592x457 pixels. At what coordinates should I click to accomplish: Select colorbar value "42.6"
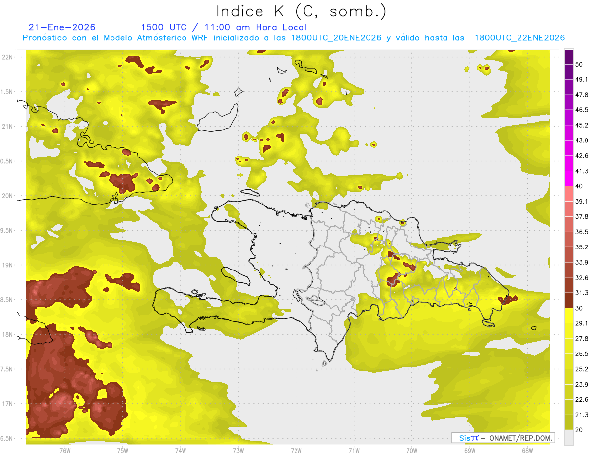click(582, 156)
